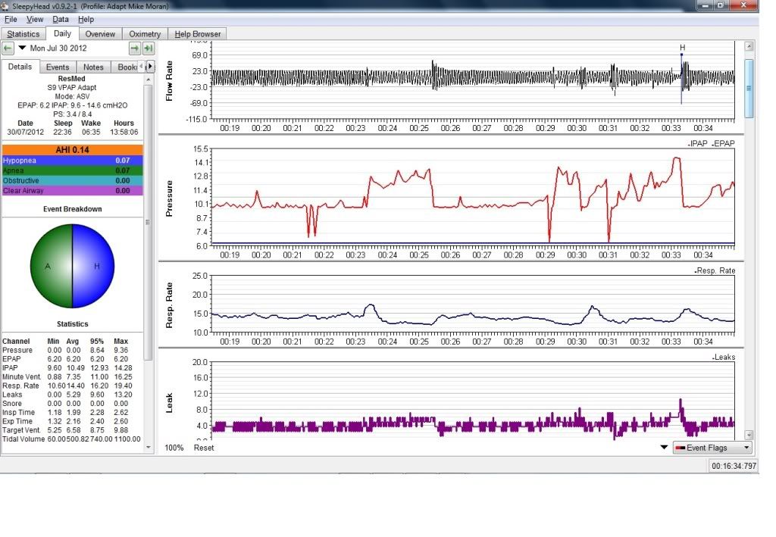
Task: Switch to the Events sub-tab
Action: click(58, 67)
